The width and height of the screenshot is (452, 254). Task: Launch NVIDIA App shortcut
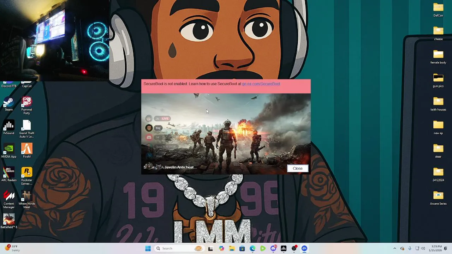[x=9, y=151]
